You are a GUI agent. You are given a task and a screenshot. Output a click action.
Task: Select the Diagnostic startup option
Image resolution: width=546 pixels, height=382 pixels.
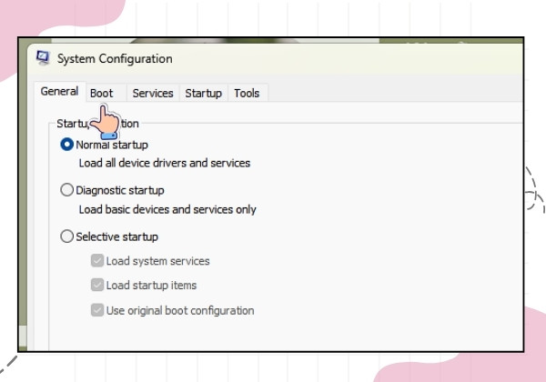click(66, 190)
